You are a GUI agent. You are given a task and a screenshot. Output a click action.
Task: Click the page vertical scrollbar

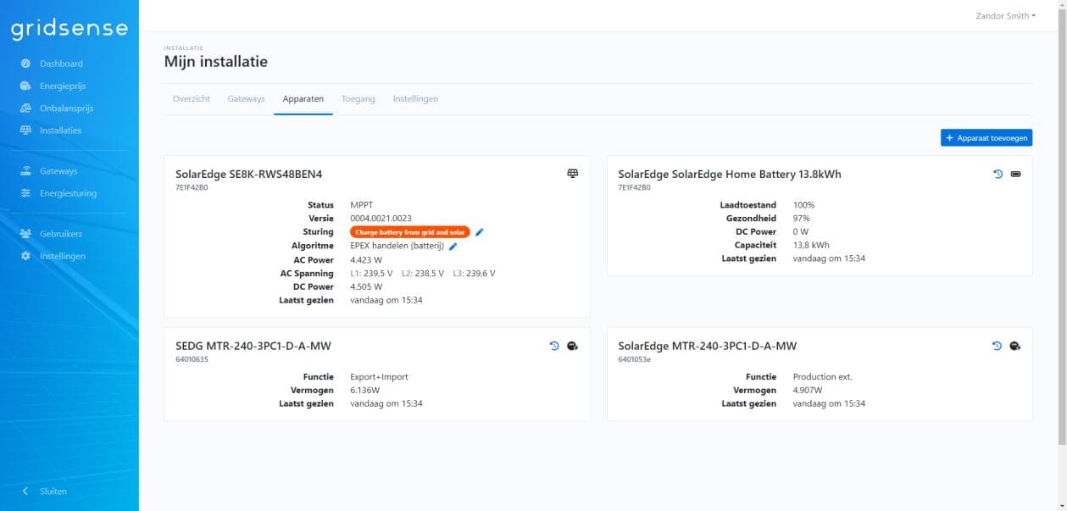click(x=1063, y=229)
